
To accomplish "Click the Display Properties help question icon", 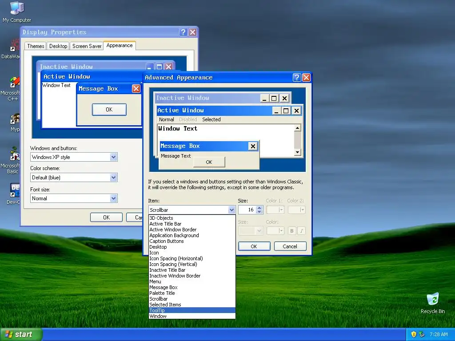I will [183, 32].
